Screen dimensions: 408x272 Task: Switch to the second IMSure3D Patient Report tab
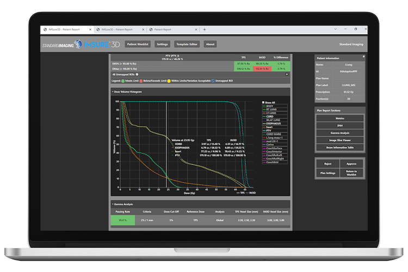117,30
